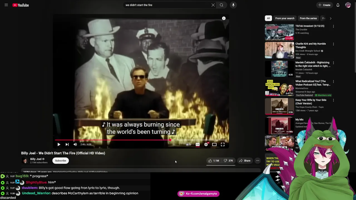The width and height of the screenshot is (356, 200).
Task: Open options for TikTok Invasion video
Action: 333,26
